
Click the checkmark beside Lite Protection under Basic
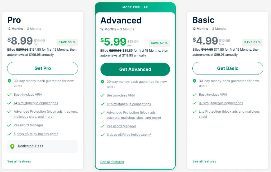(x=195, y=111)
